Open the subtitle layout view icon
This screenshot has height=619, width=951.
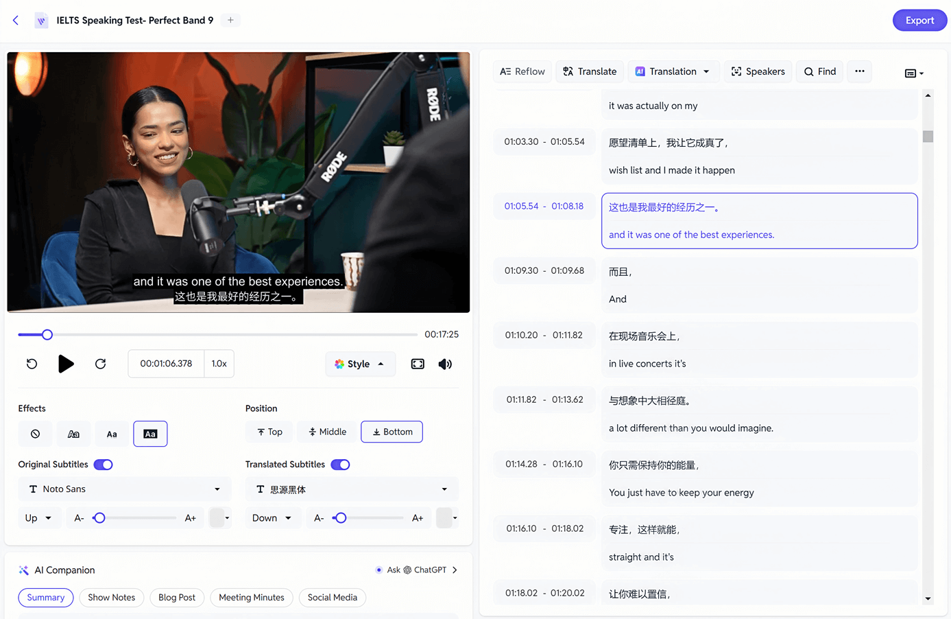coord(914,73)
